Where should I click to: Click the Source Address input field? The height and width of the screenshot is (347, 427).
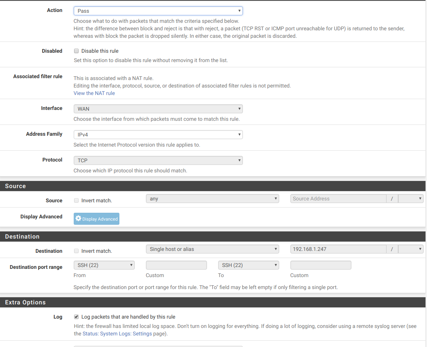pos(338,199)
